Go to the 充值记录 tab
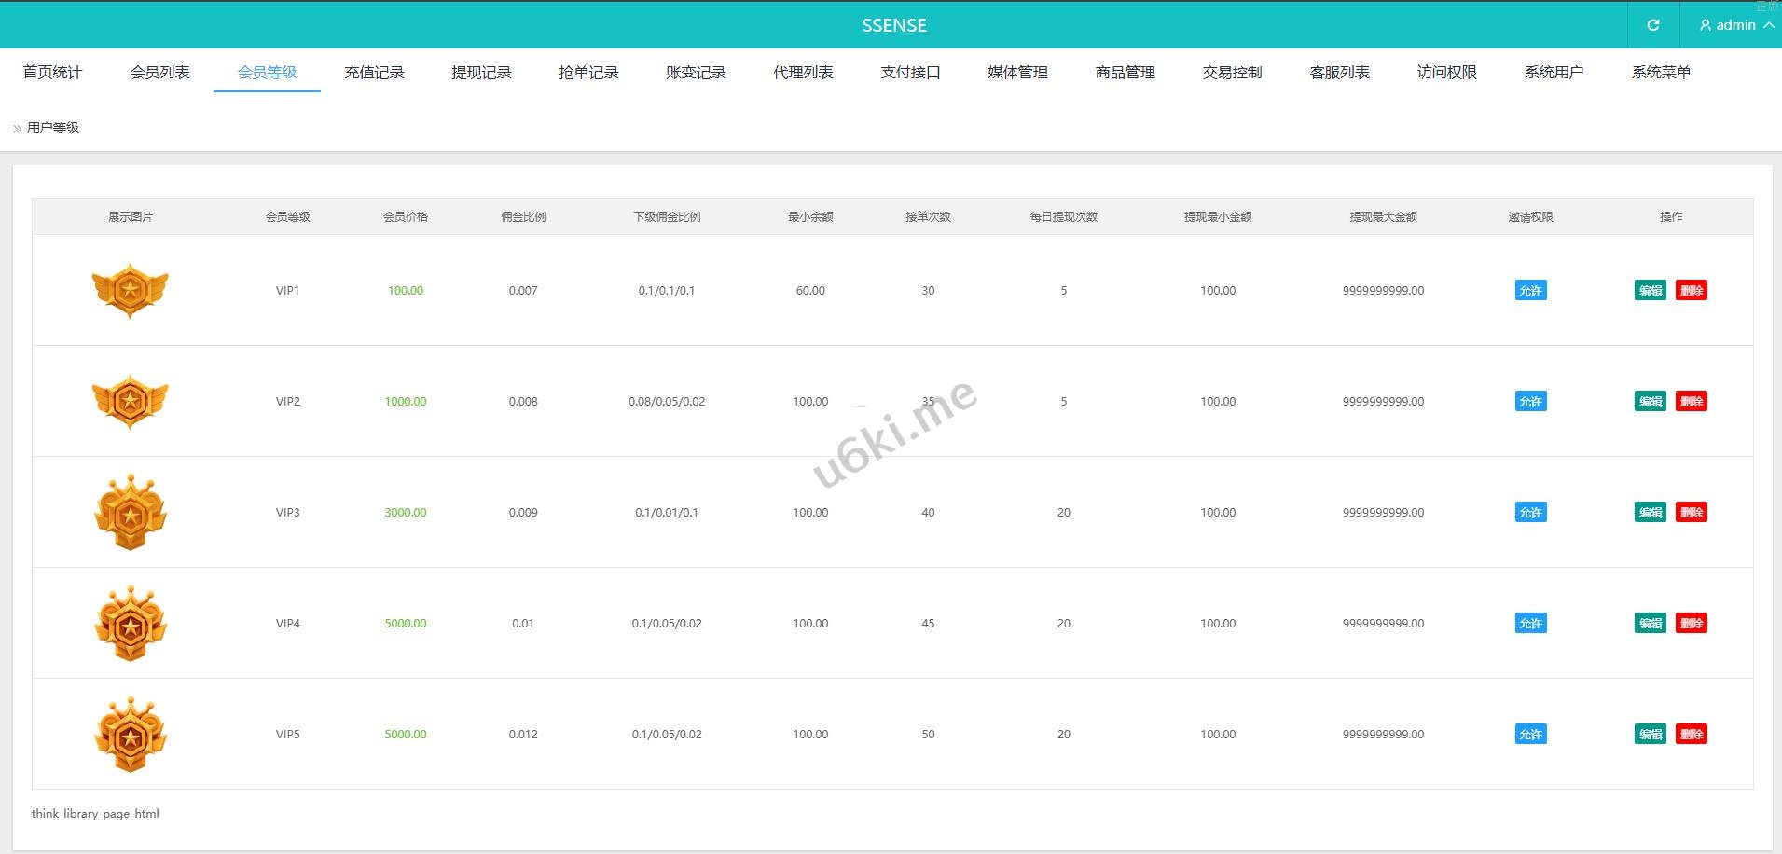Image resolution: width=1782 pixels, height=854 pixels. 374,72
